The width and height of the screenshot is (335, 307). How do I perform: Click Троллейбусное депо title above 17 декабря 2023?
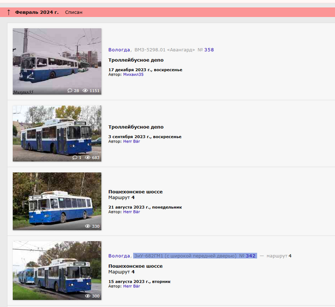[x=136, y=60]
